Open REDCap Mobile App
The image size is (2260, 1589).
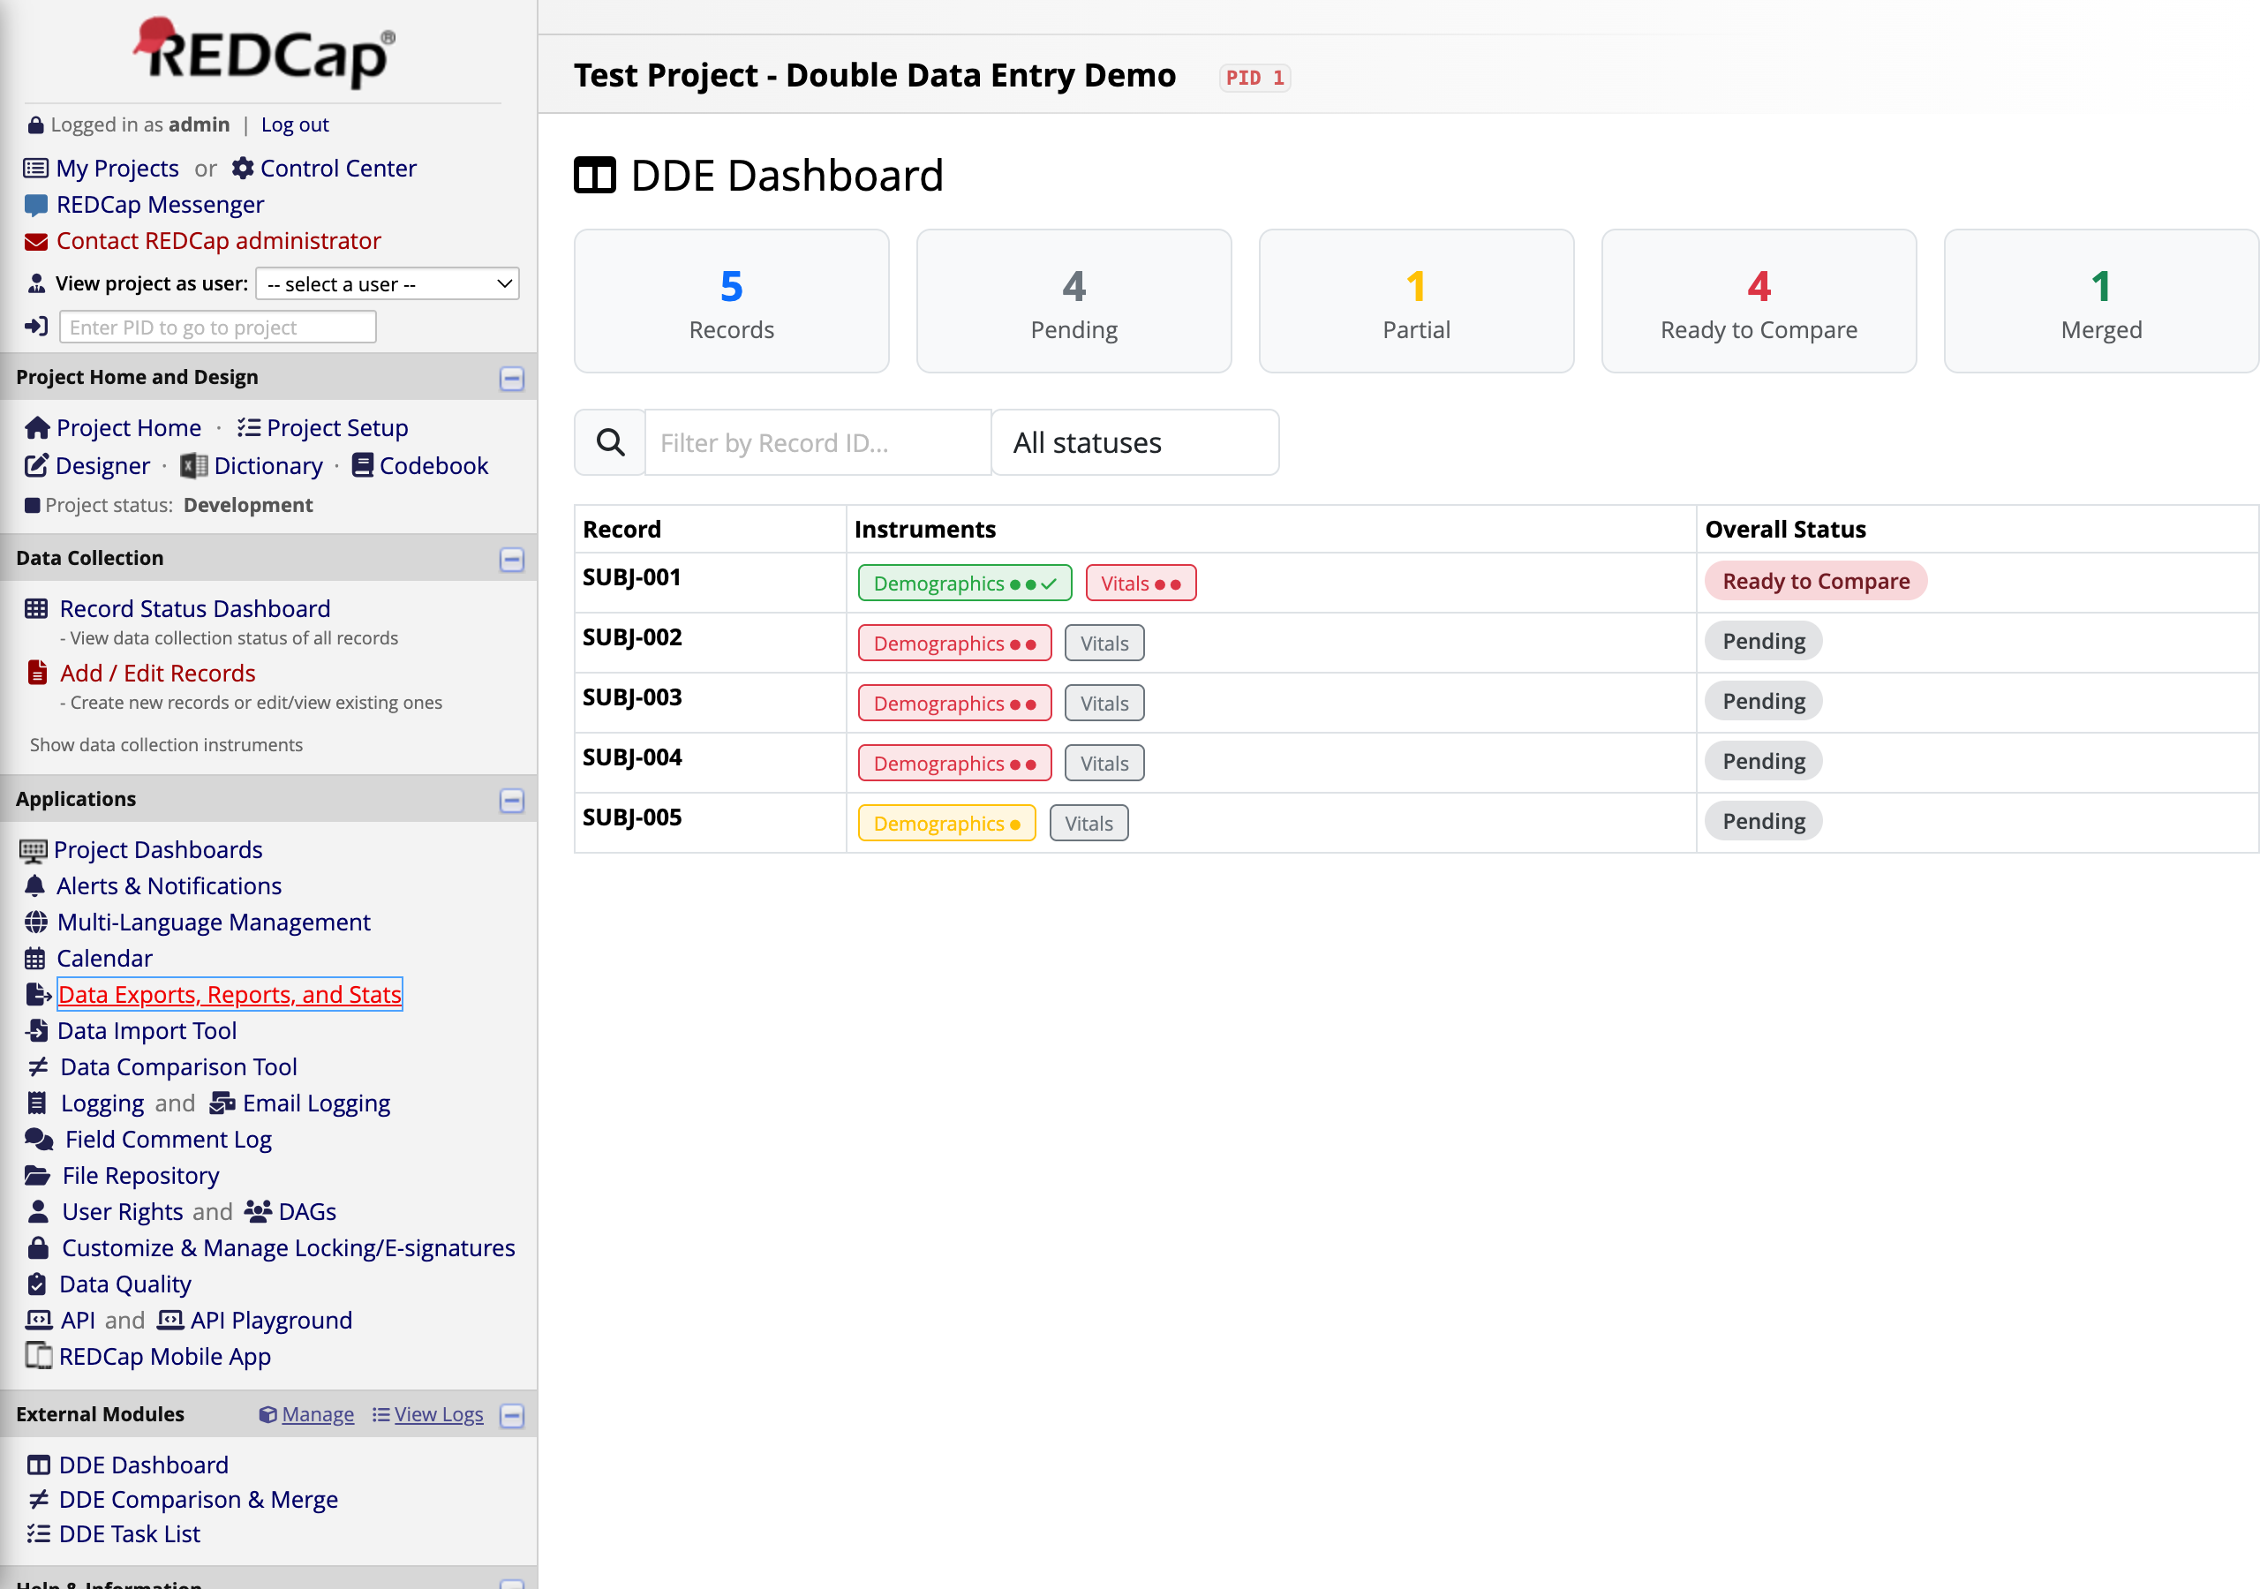tap(165, 1356)
